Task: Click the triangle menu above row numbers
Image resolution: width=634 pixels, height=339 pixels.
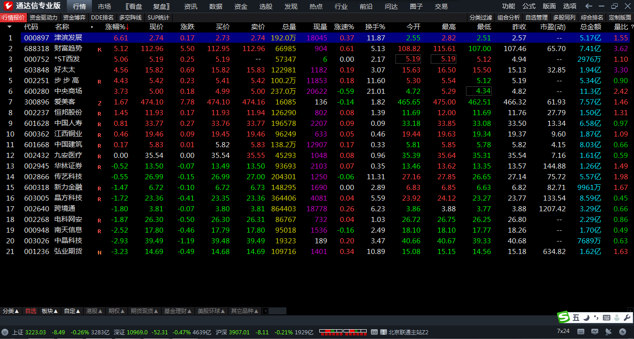Action: 9,27
